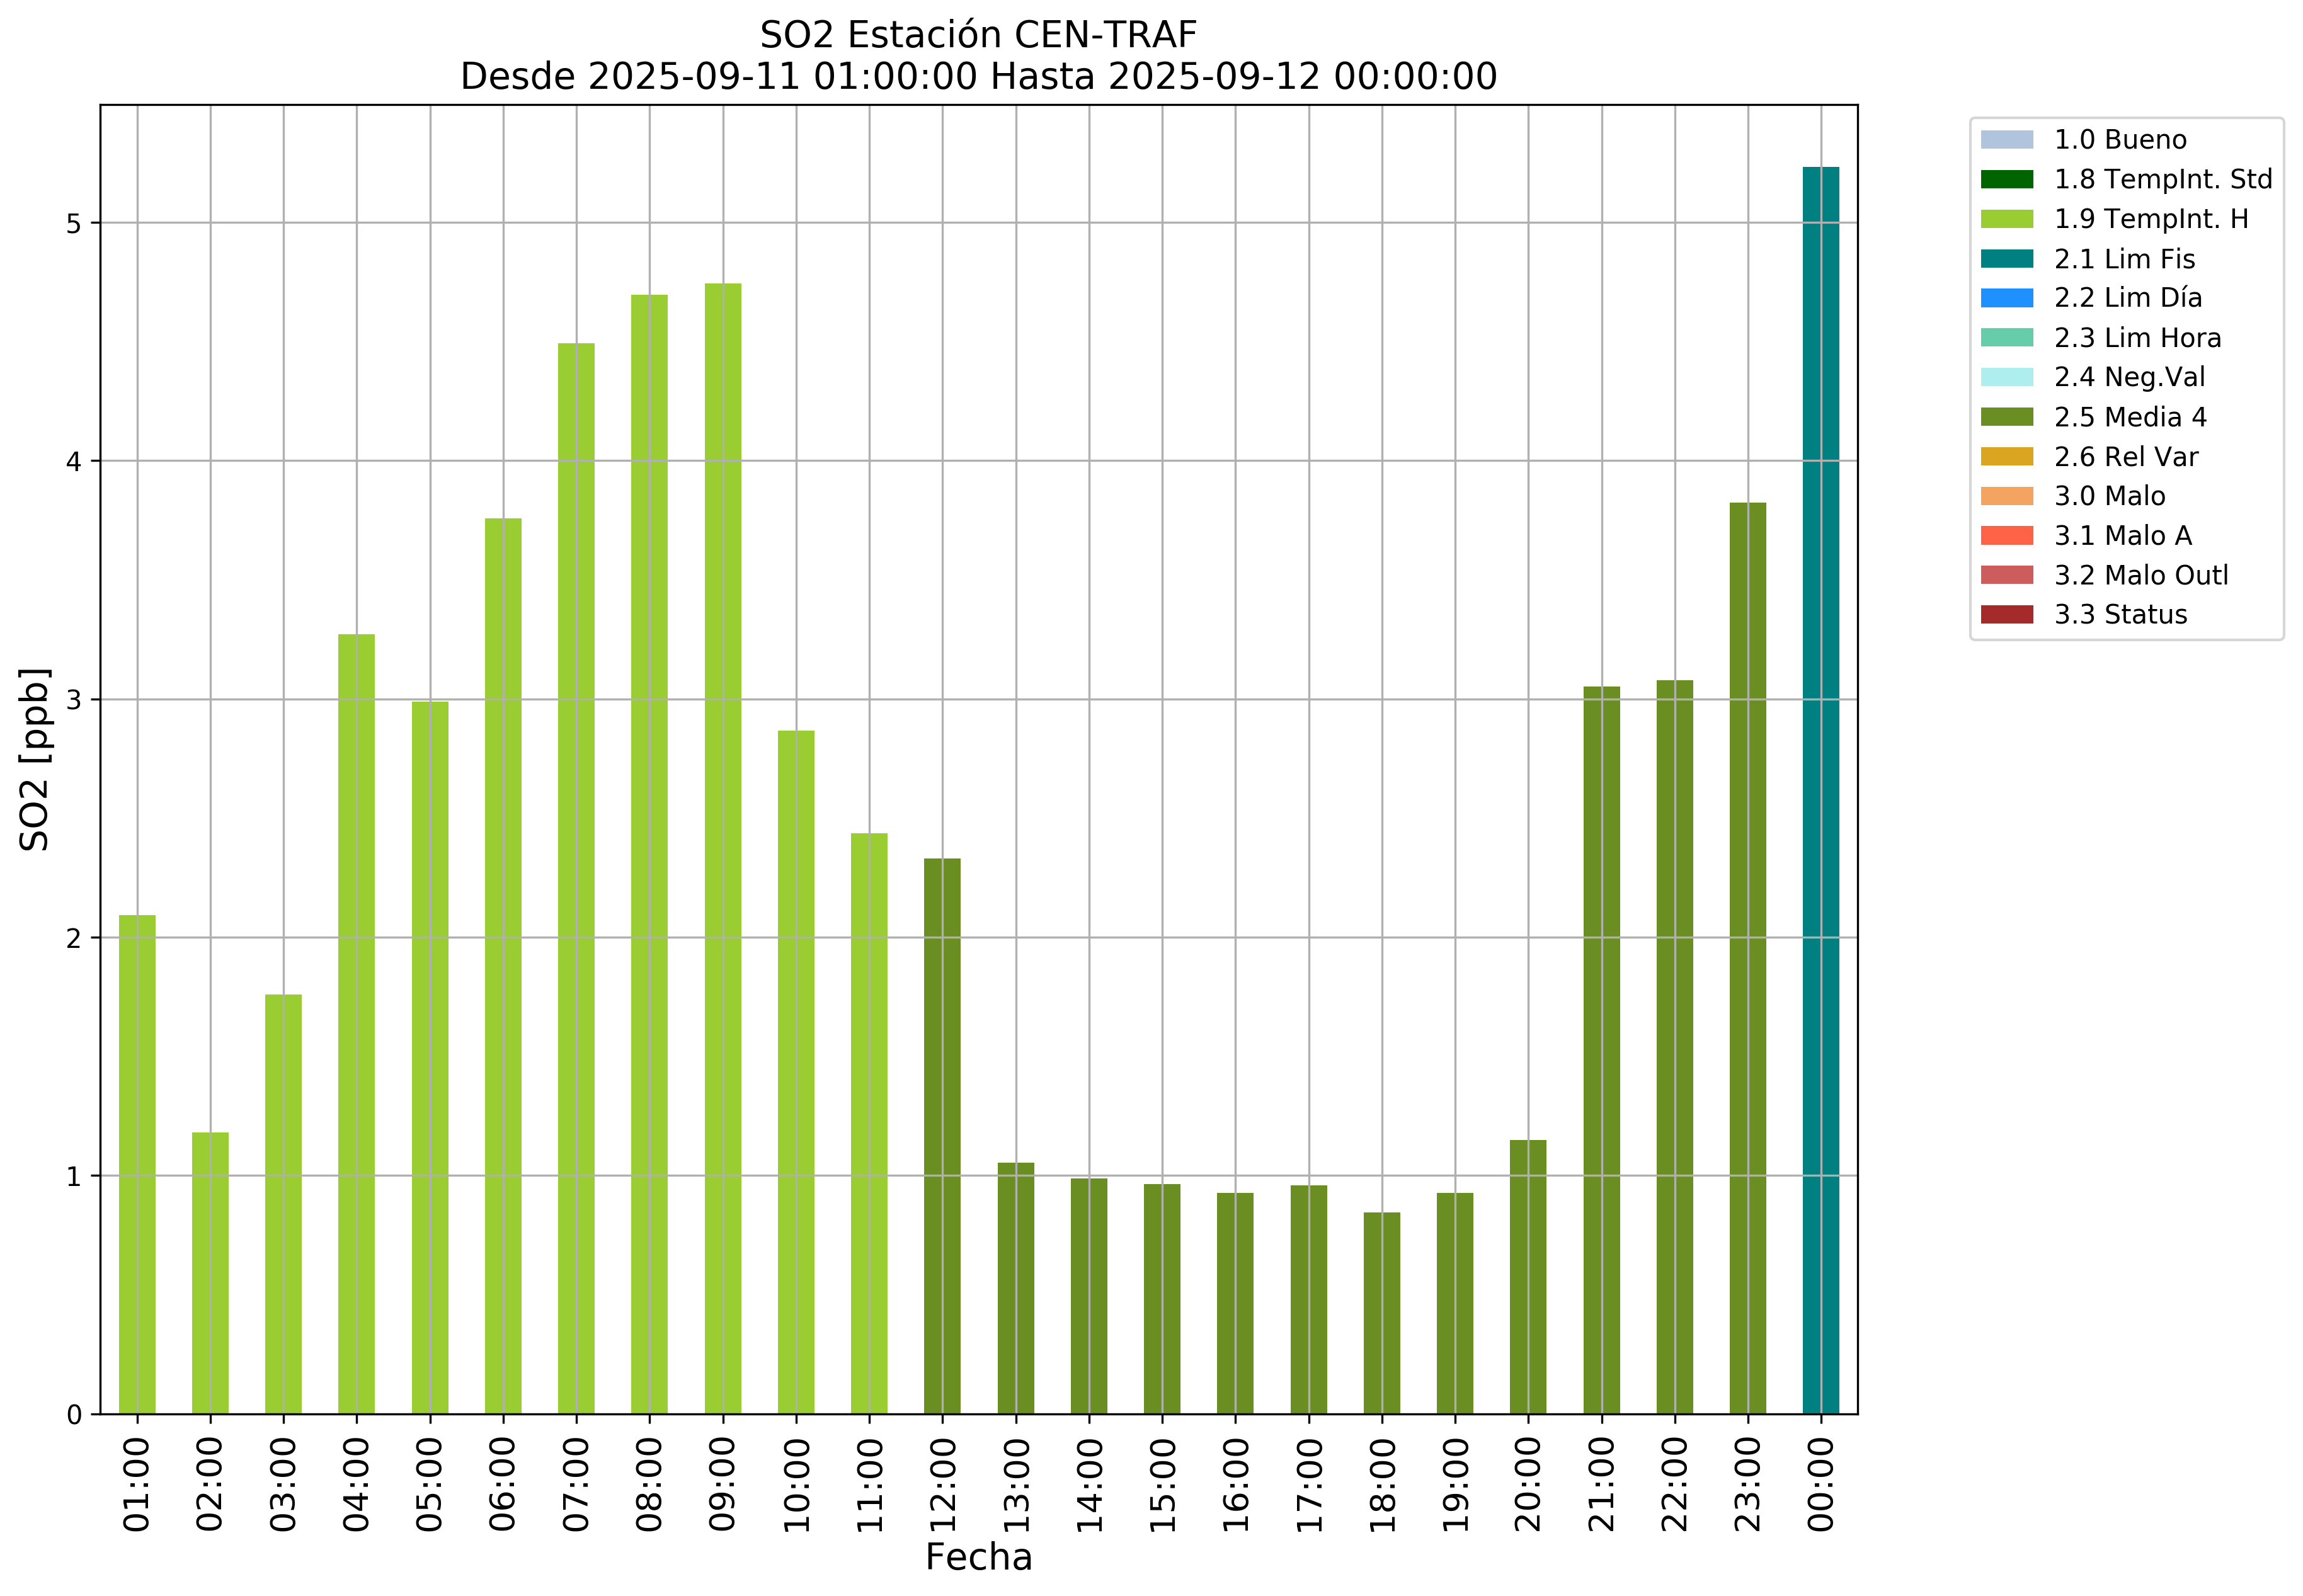Click the 3.3 Status legend swatch
Screen dimensions: 2303x1596
pos(2006,615)
